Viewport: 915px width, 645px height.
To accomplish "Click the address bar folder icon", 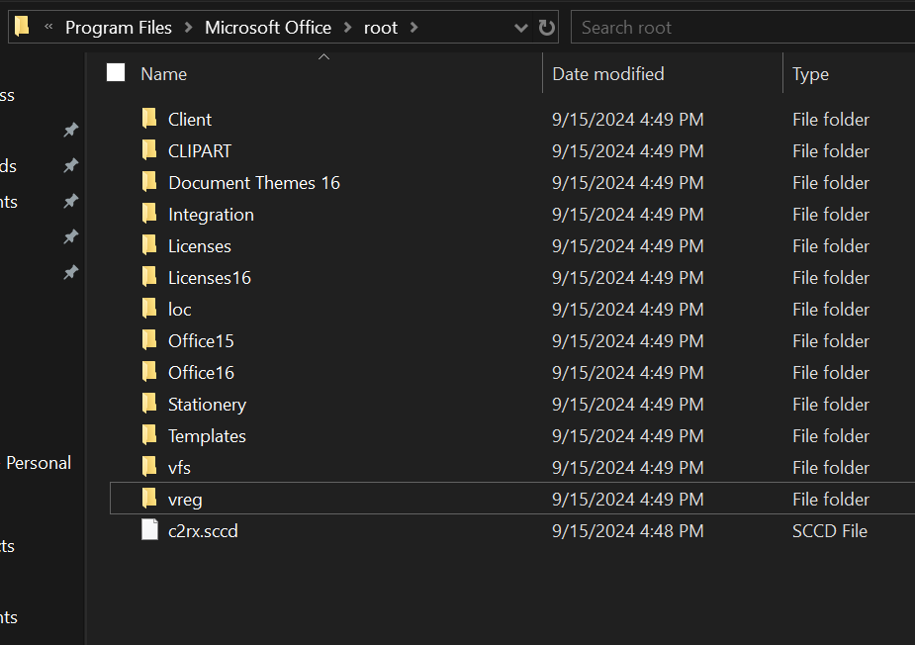I will coord(22,27).
